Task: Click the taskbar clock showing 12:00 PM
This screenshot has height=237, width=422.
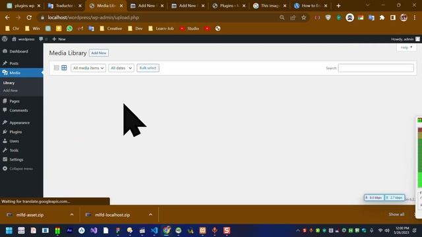Action: [402, 230]
